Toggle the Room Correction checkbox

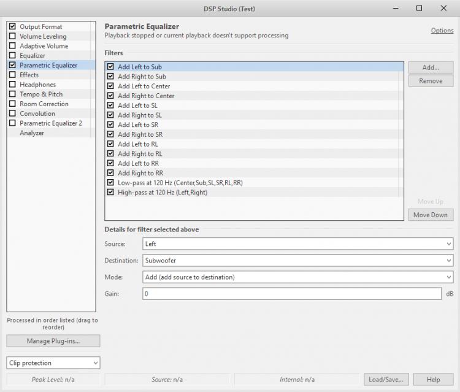click(12, 104)
